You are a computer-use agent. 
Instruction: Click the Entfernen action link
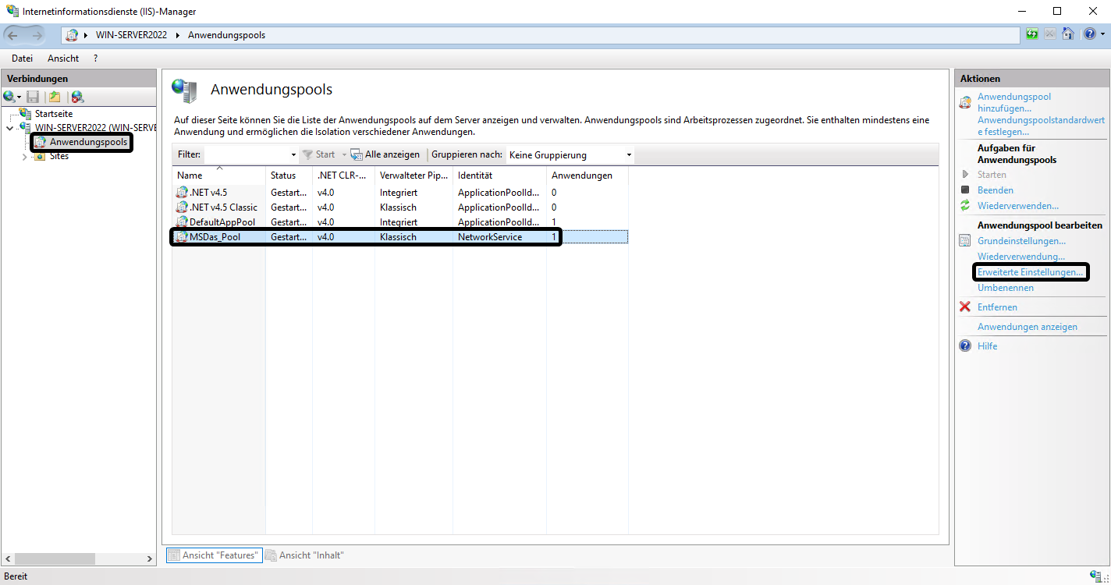coord(997,307)
